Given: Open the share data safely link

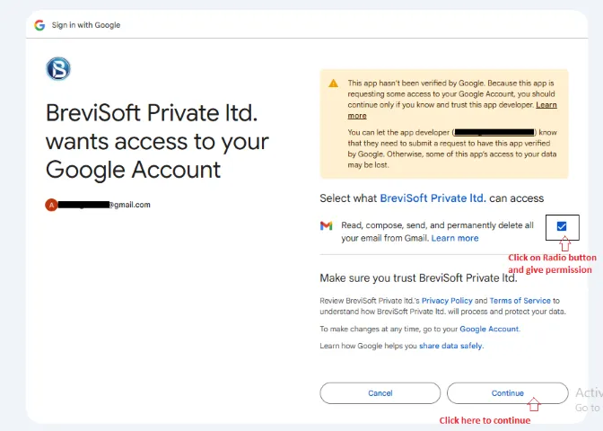Looking at the screenshot, I should pos(450,346).
